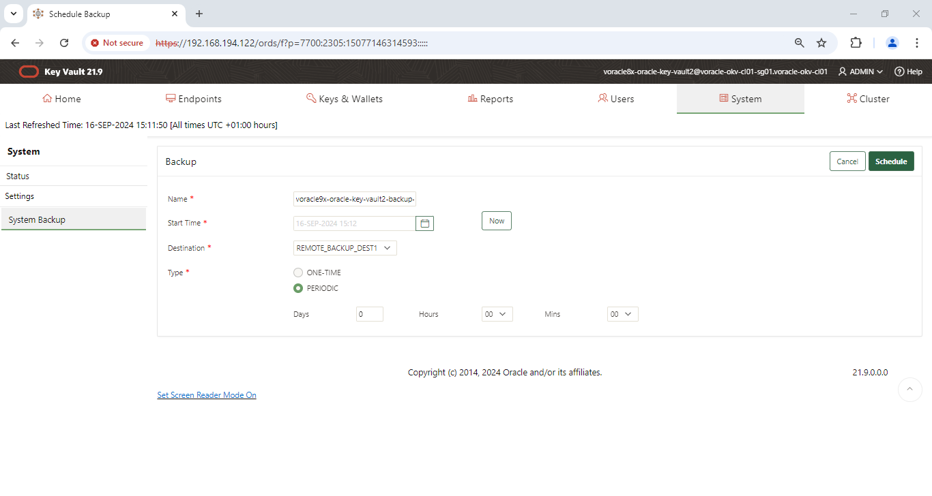Screen dimensions: 932x496
Task: Select the ONE-TIME backup type
Action: [x=298, y=273]
